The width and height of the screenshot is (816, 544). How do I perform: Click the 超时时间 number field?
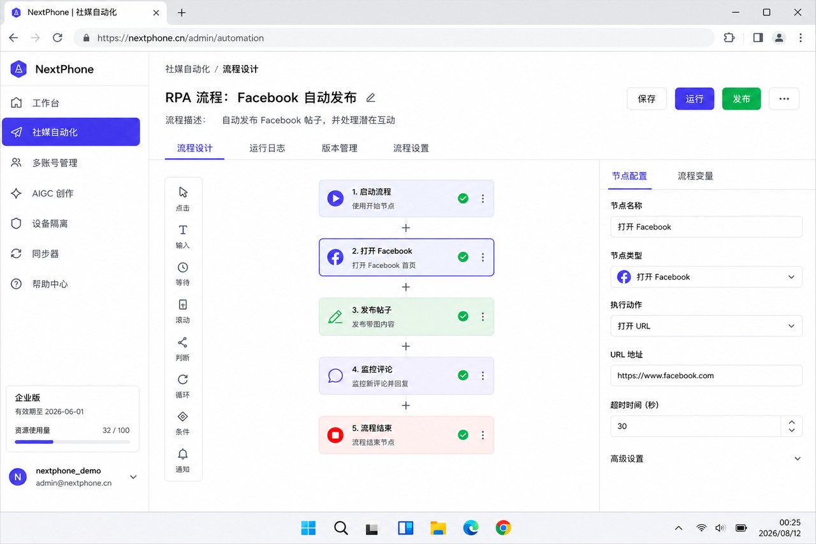(696, 426)
